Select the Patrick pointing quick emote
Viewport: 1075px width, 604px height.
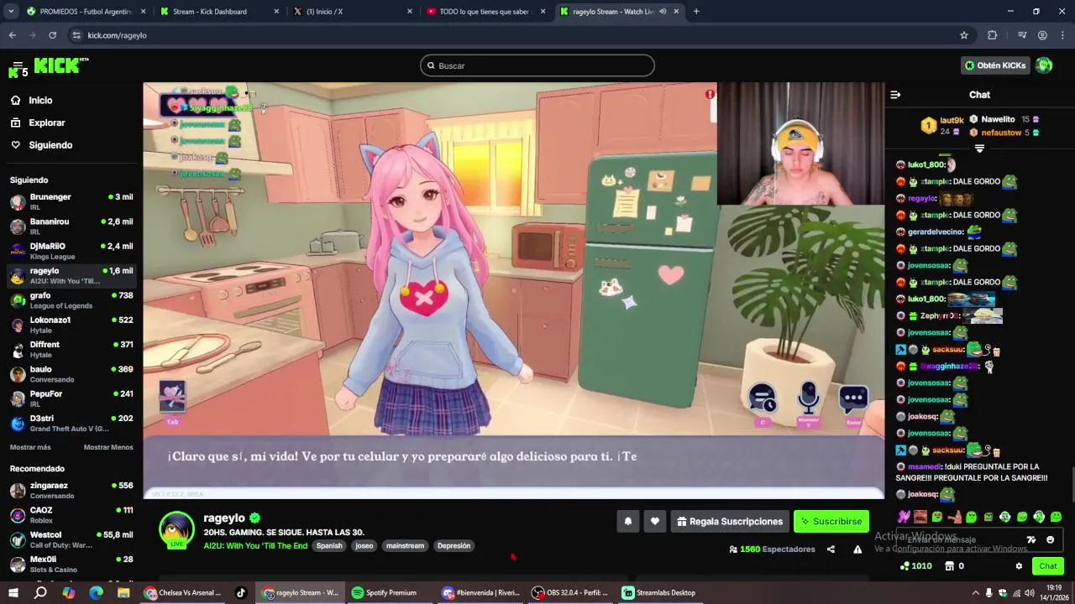[x=954, y=517]
